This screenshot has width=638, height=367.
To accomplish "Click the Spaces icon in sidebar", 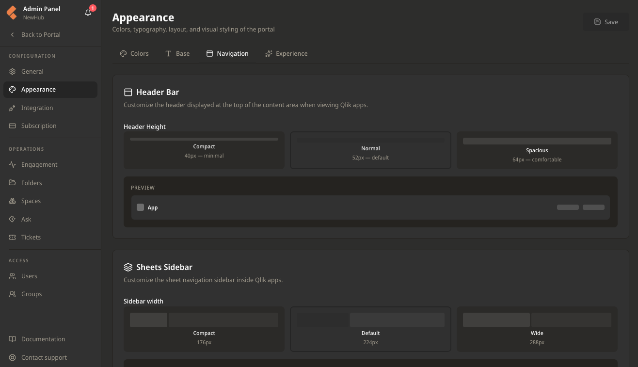I will (x=13, y=201).
